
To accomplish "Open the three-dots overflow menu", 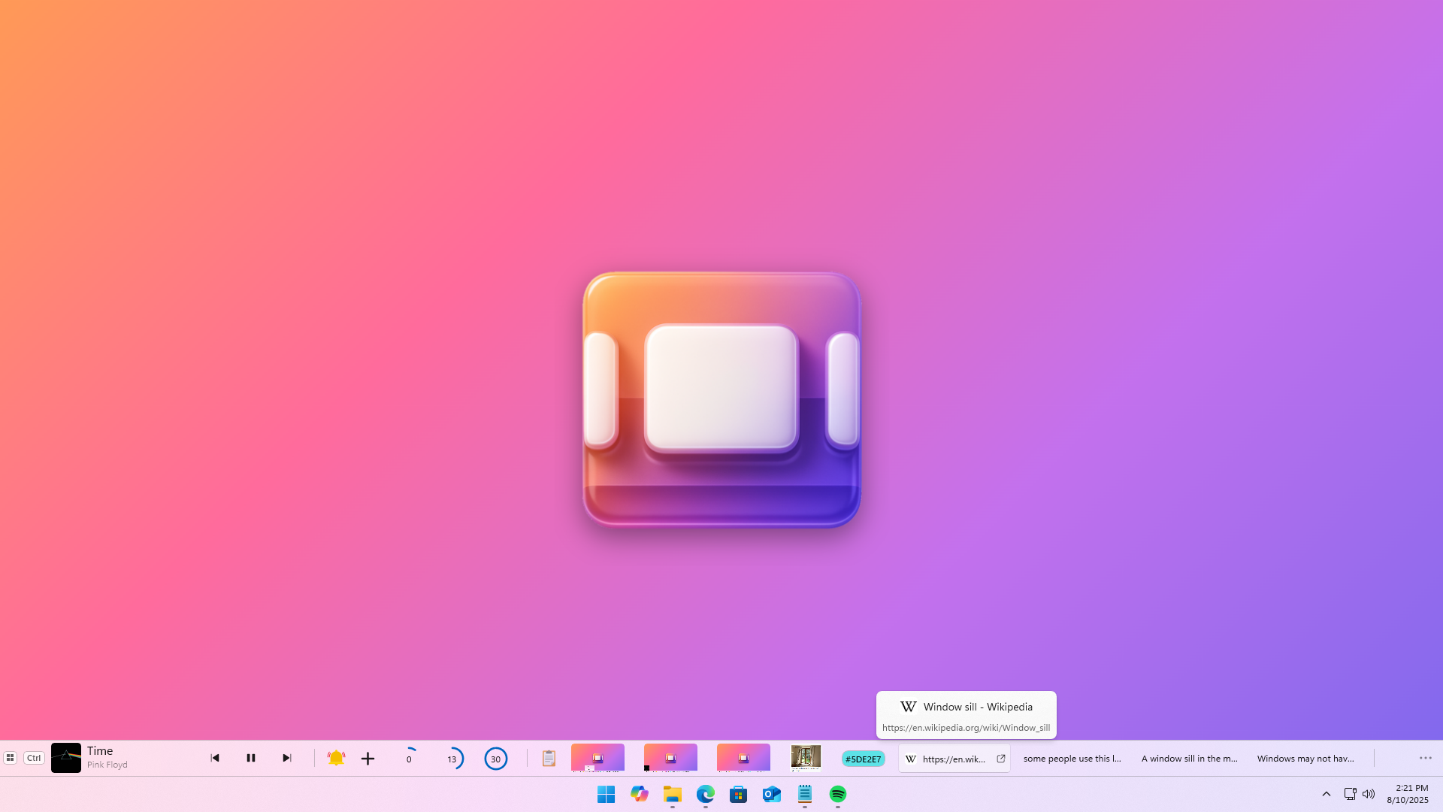I will point(1425,758).
